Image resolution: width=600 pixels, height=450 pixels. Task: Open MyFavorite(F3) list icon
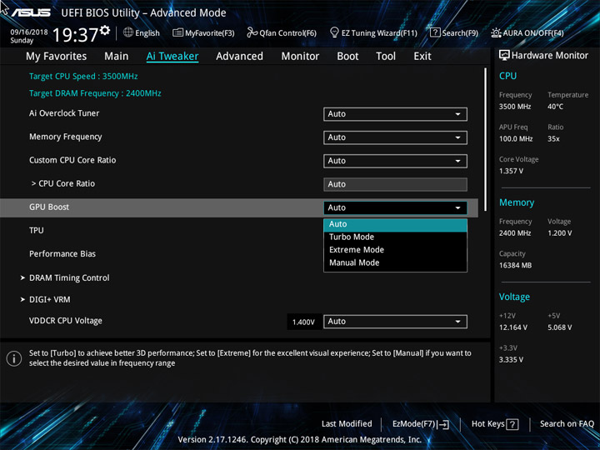click(178, 32)
